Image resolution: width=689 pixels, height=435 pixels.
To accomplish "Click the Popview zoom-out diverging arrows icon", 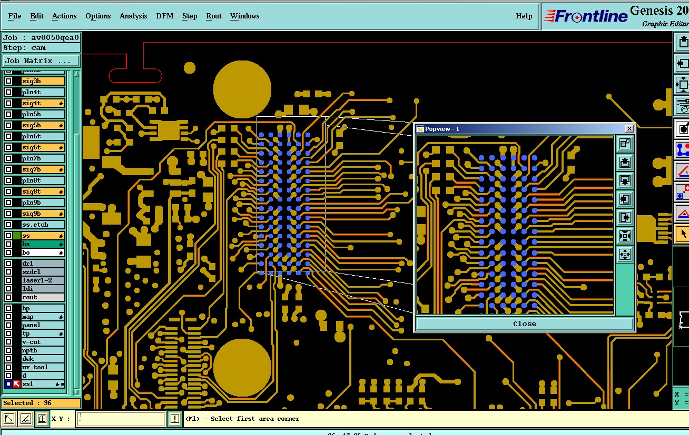I will [625, 254].
